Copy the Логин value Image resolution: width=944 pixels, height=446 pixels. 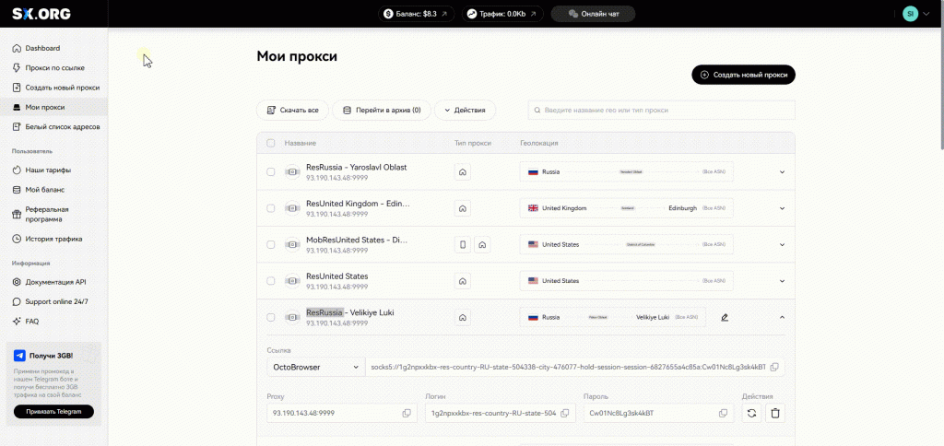tap(565, 413)
